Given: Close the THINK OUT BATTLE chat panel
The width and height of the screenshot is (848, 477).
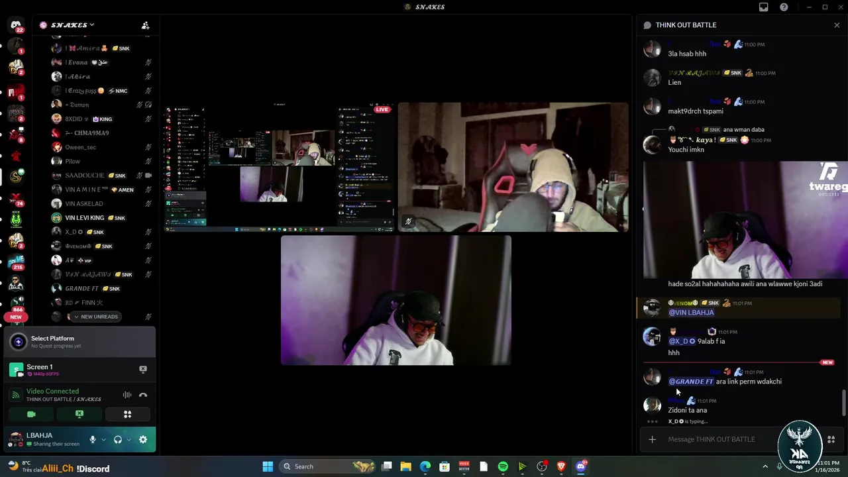Looking at the screenshot, I should point(837,25).
